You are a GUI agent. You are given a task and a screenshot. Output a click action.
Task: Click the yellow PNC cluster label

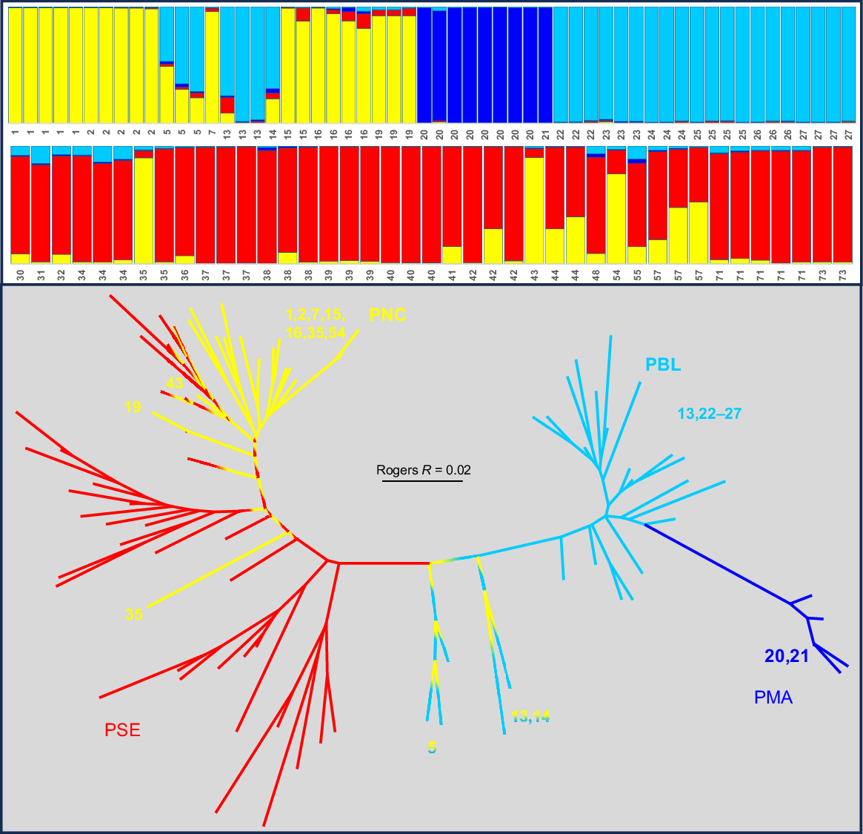(x=387, y=315)
